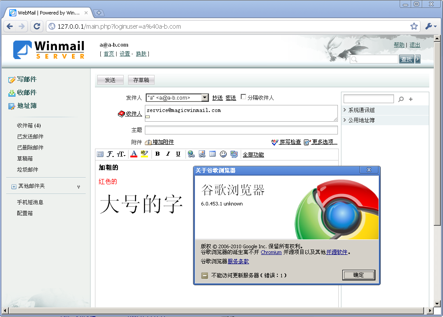This screenshot has width=443, height=317.
Task: Click the more options (更多选项) icon
Action: tap(307, 142)
